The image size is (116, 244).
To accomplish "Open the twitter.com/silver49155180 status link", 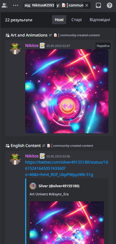I will tap(67, 169).
